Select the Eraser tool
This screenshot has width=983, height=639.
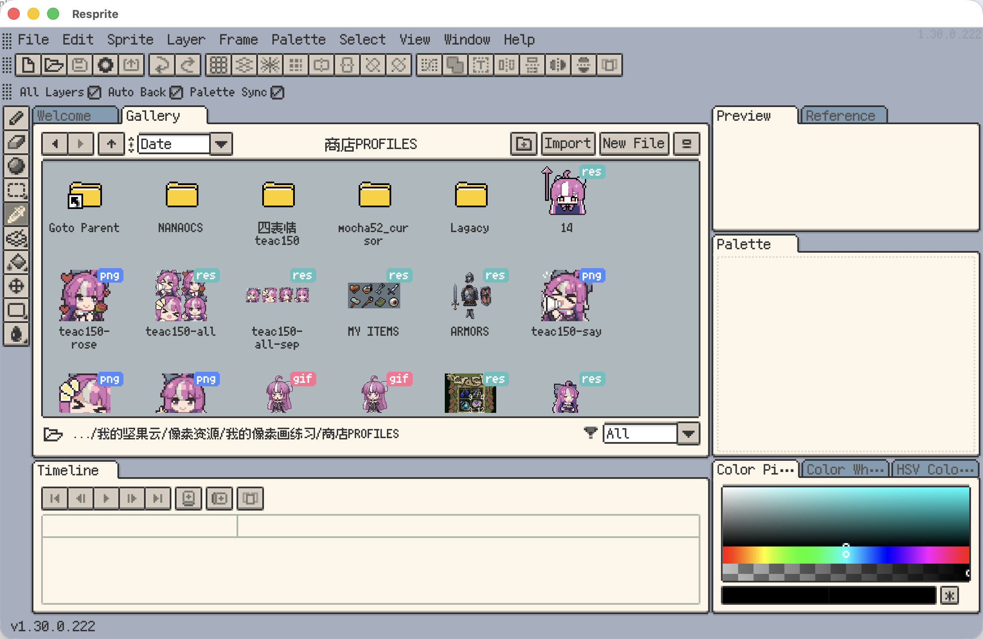(16, 143)
